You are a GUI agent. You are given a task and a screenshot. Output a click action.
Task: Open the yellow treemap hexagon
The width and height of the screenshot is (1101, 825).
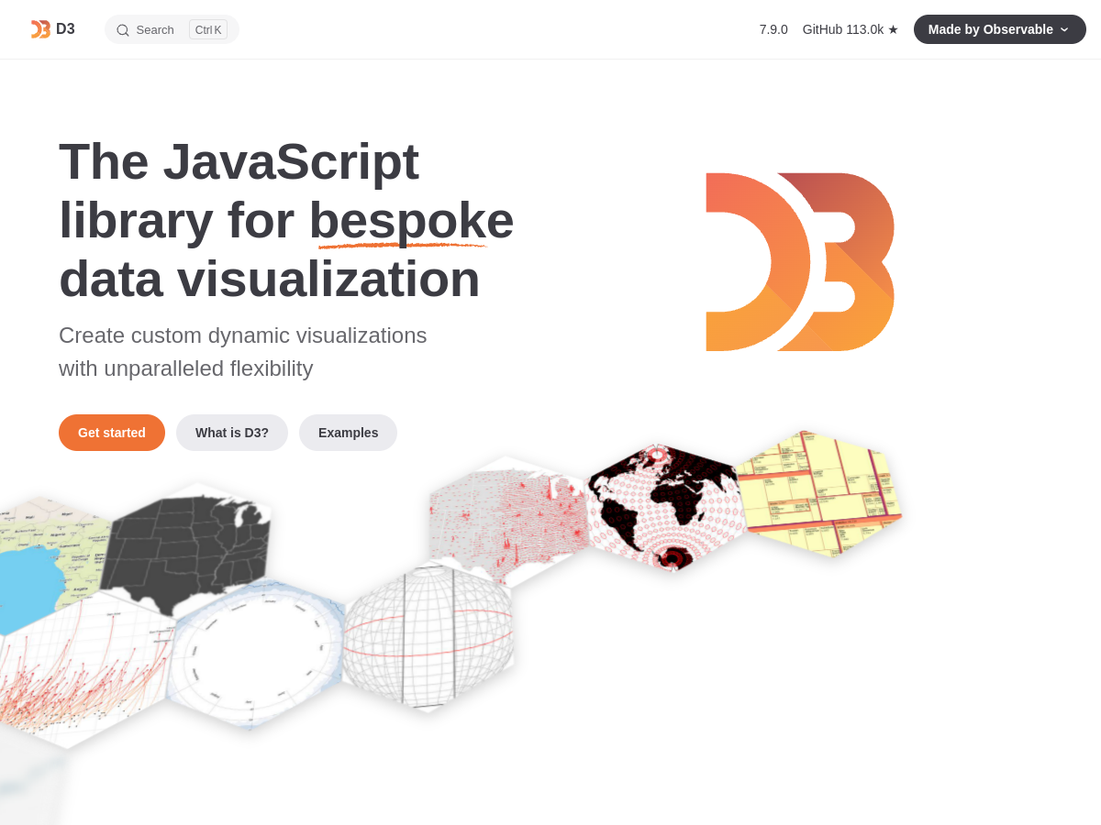pyautogui.click(x=819, y=493)
